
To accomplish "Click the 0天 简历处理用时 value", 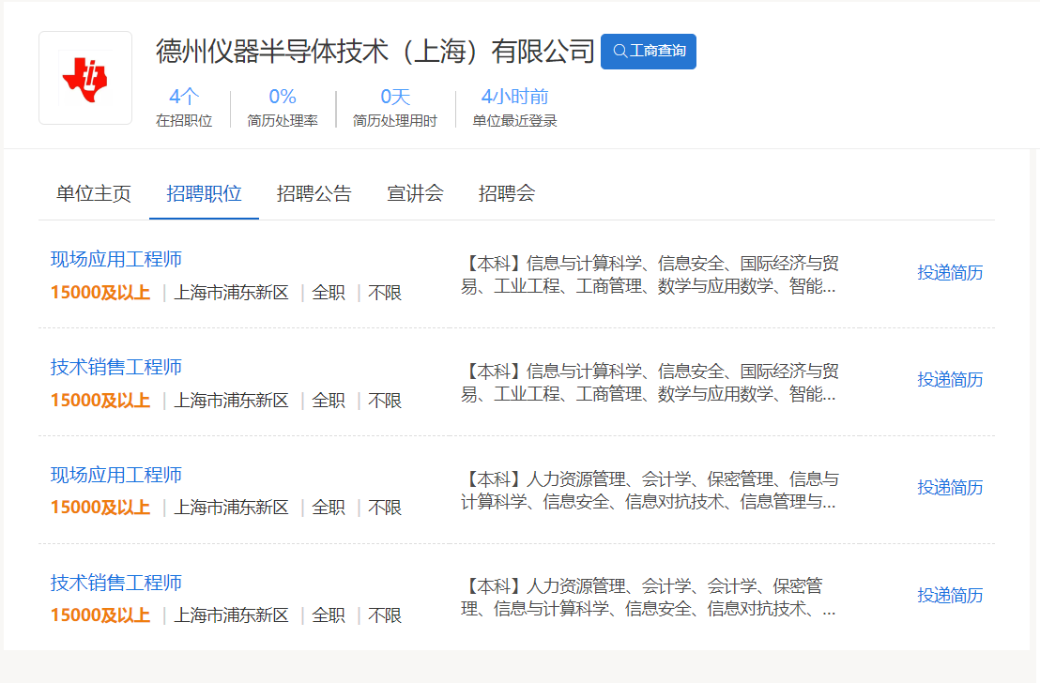I will click(395, 97).
